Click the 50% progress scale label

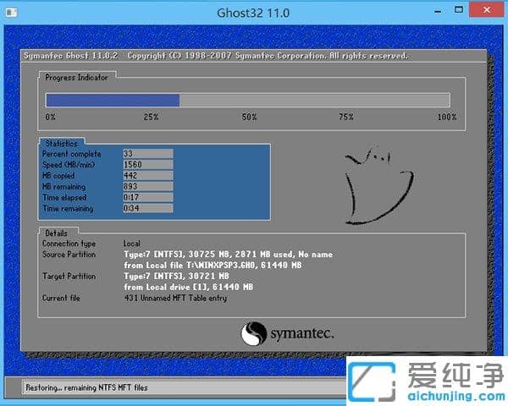pyautogui.click(x=249, y=117)
